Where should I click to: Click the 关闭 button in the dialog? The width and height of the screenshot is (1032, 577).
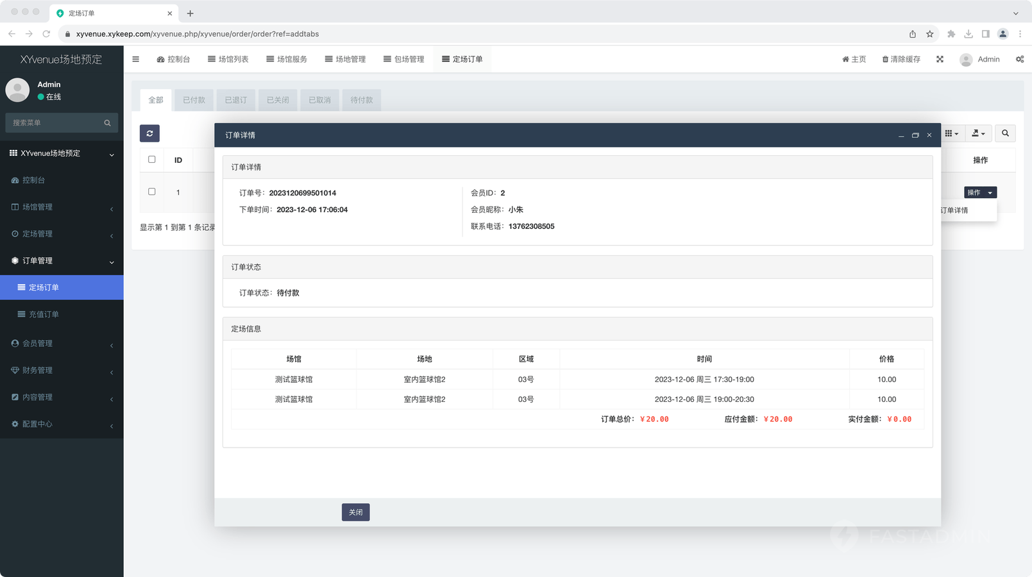tap(355, 512)
